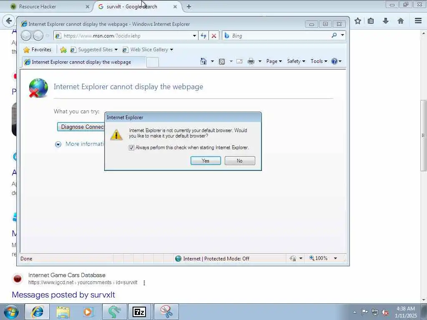Click the IE Home icon
Viewport: 427px width, 320px height.
coord(203,61)
